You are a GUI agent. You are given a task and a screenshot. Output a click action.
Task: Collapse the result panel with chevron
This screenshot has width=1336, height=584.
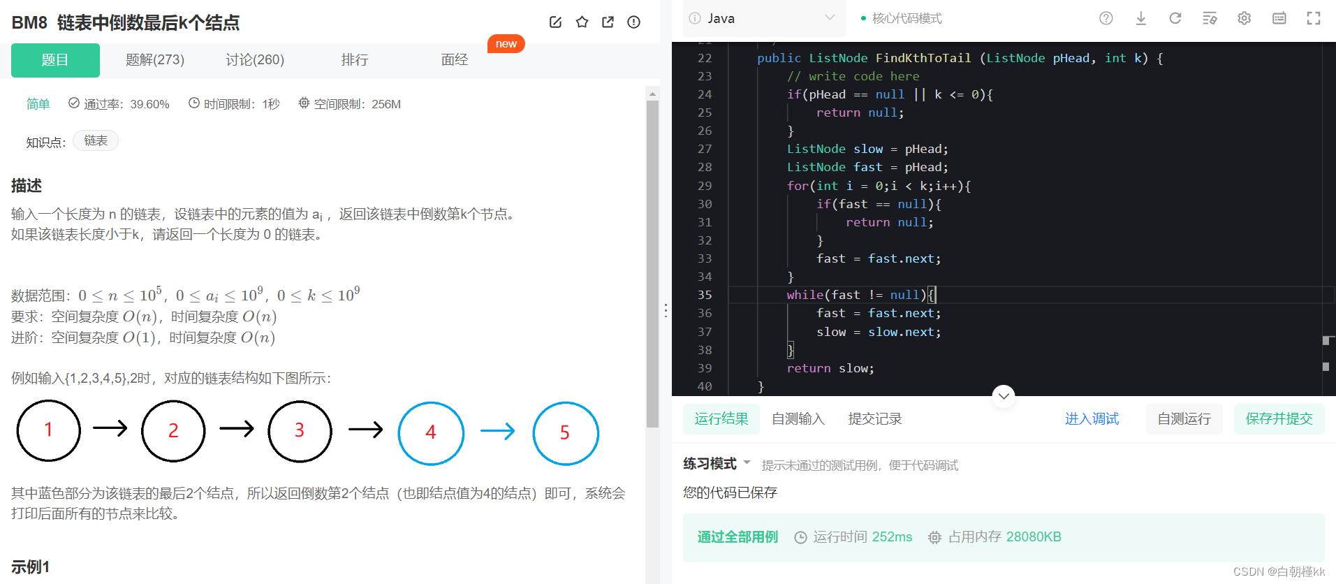pos(1004,396)
